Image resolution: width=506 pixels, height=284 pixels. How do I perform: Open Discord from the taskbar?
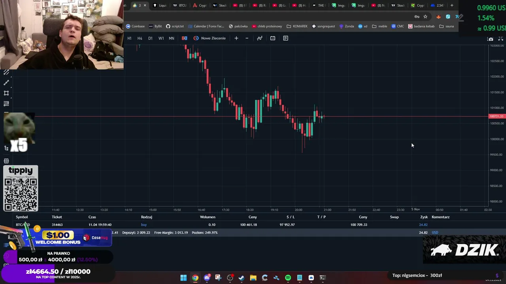(x=207, y=278)
